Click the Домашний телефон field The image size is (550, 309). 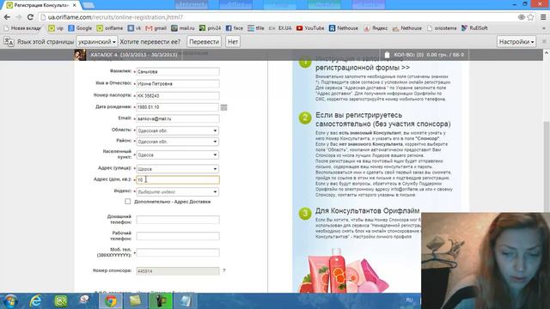coord(178,220)
